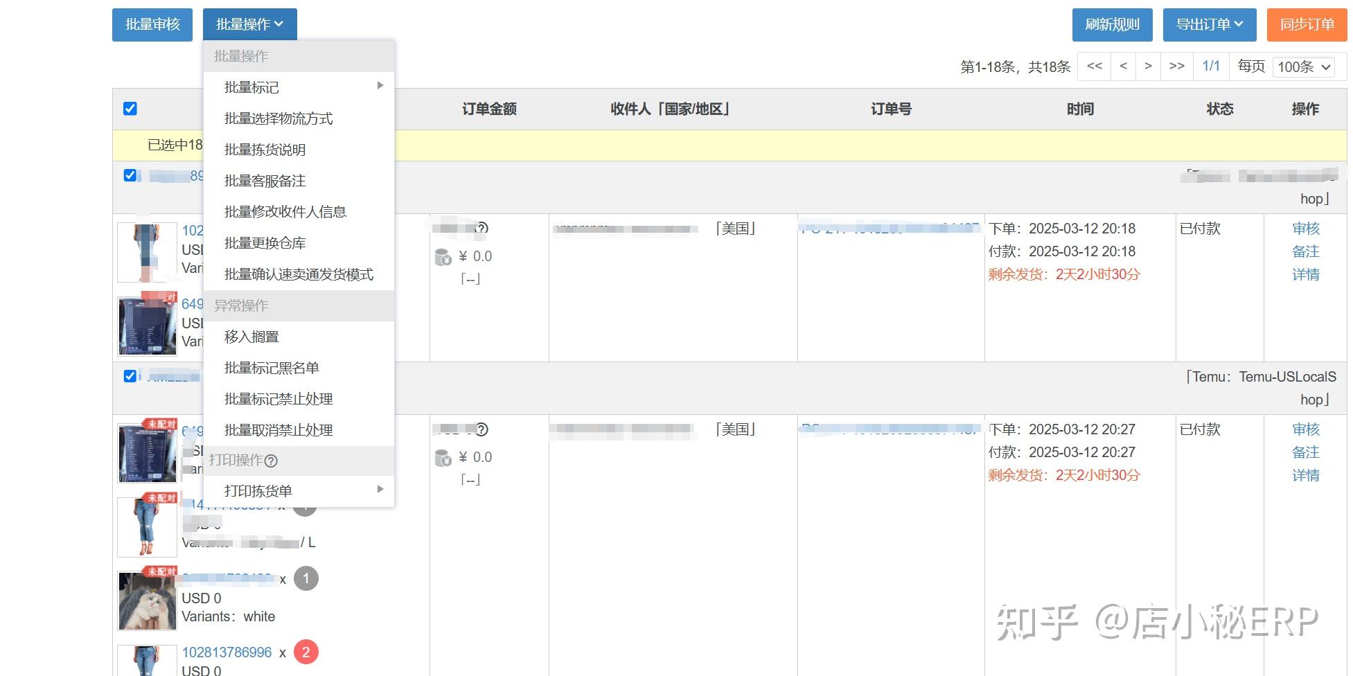Open the 批量操作 dropdown menu
Viewport: 1353px width, 676px height.
point(250,24)
